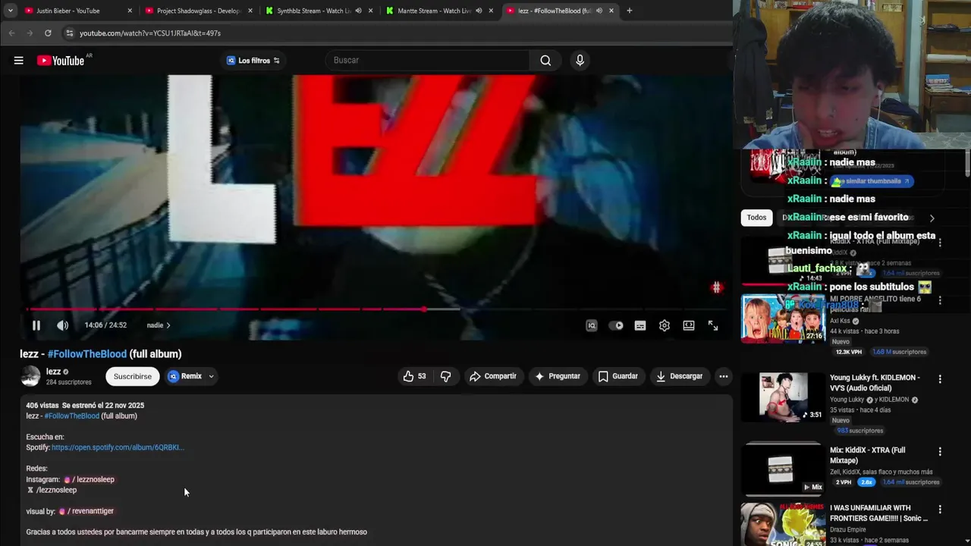Screen dimensions: 971x546
Task: Open lezz channel avatar
Action: (x=30, y=376)
